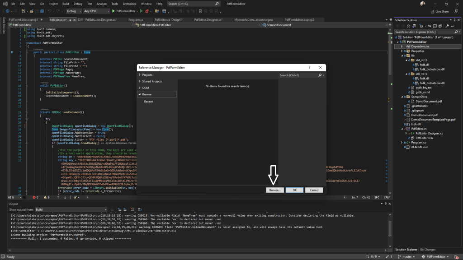Switch to Git Changes tab
The image size is (463, 260).
(428, 250)
